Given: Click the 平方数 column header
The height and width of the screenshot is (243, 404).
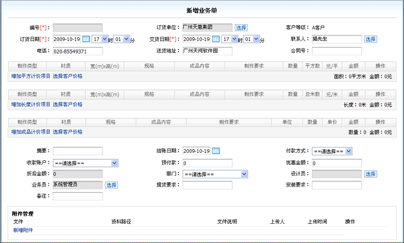Looking at the screenshot, I should coord(313,66).
